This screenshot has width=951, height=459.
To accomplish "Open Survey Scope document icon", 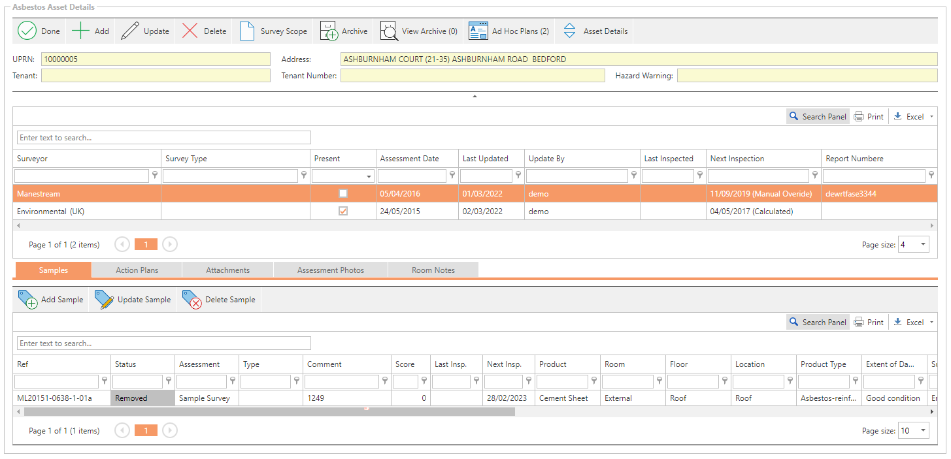I will pyautogui.click(x=247, y=31).
